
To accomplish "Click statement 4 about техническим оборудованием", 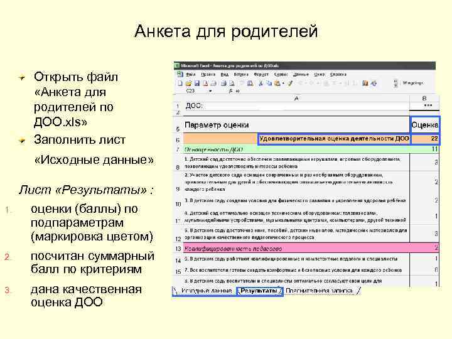I will pyautogui.click(x=296, y=217).
